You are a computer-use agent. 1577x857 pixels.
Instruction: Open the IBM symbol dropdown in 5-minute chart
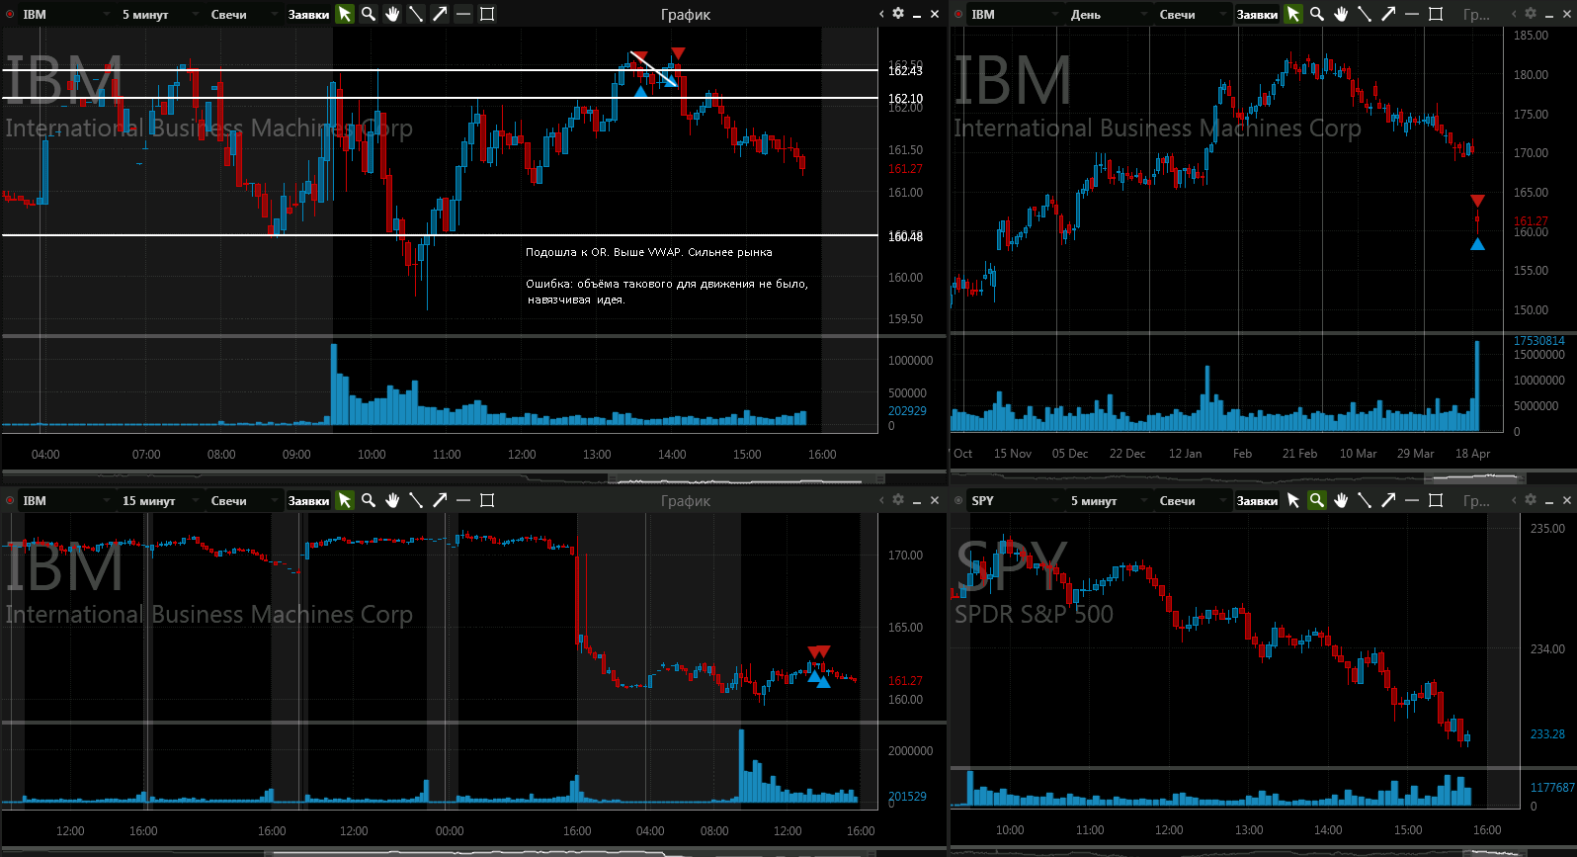click(65, 15)
